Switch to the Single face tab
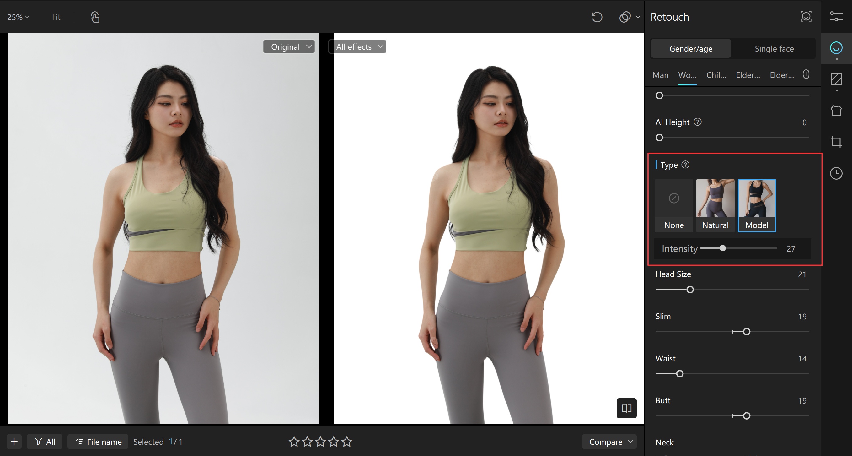Viewport: 852px width, 456px height. (x=774, y=49)
